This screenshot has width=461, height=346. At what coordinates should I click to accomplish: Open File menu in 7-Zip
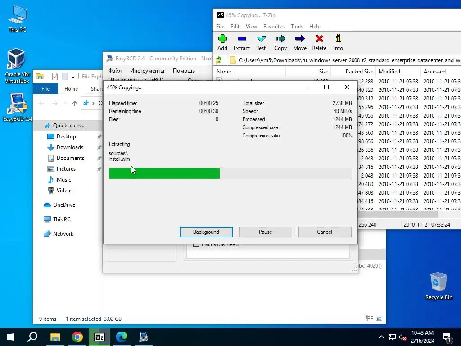click(x=220, y=27)
